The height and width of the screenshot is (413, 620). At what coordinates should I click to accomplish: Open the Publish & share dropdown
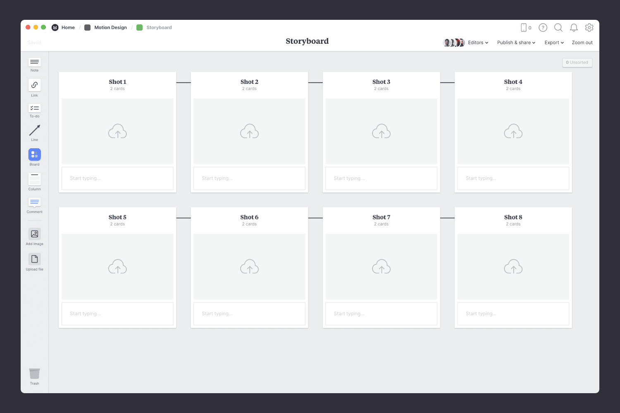(x=516, y=42)
